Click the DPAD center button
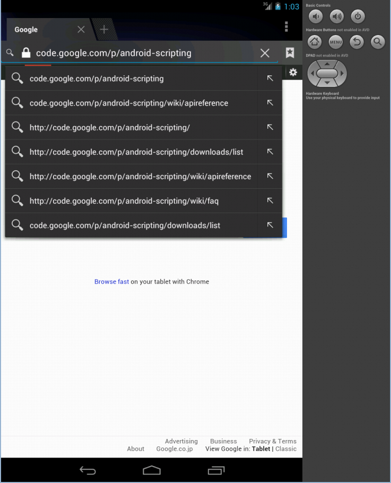 coord(327,73)
